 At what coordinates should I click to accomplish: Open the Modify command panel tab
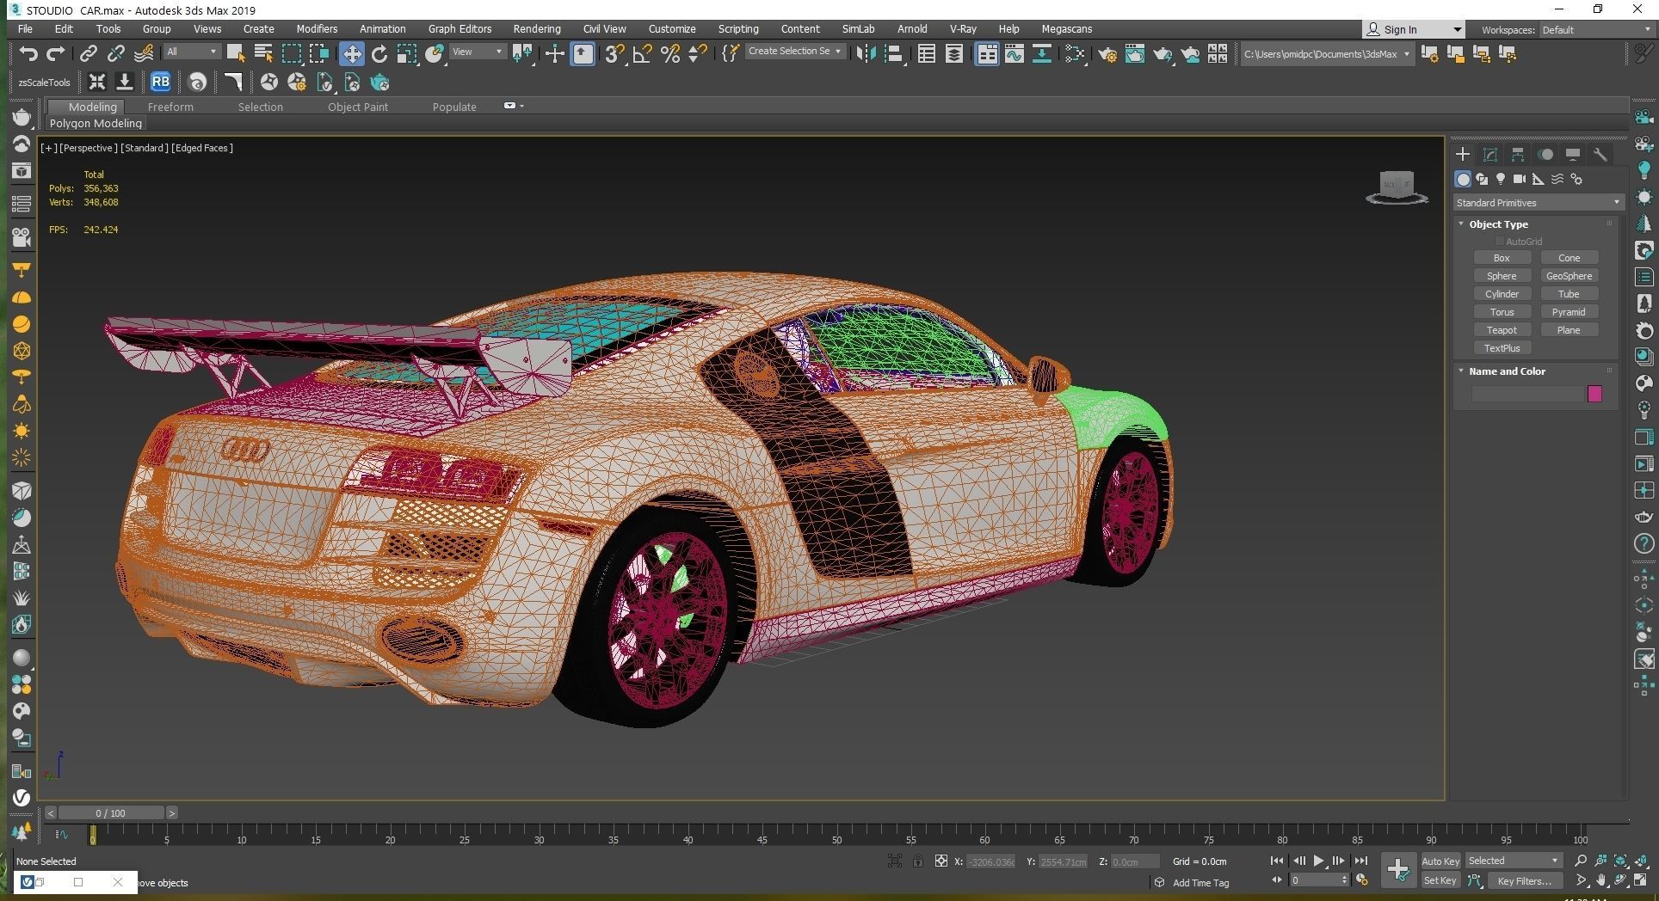pyautogui.click(x=1490, y=155)
